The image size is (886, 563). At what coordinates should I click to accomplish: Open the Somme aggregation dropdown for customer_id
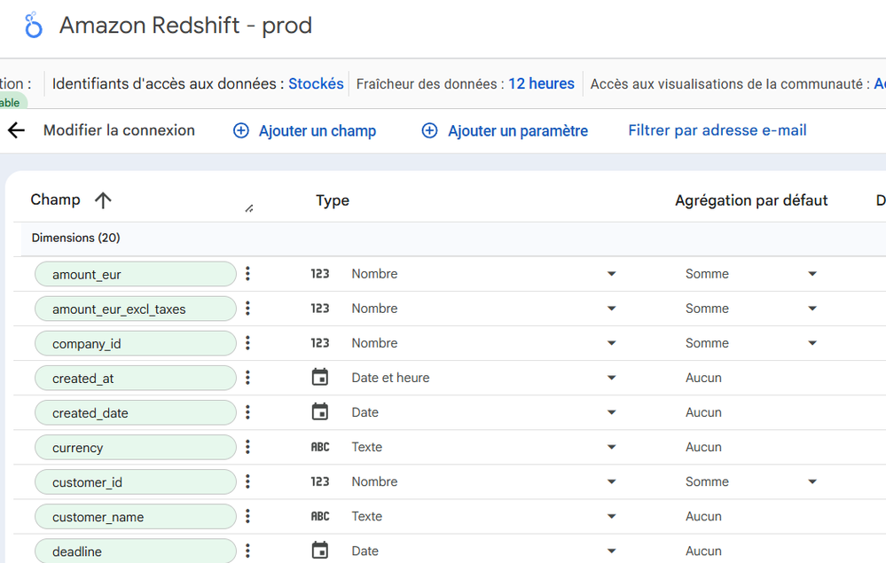pyautogui.click(x=812, y=481)
